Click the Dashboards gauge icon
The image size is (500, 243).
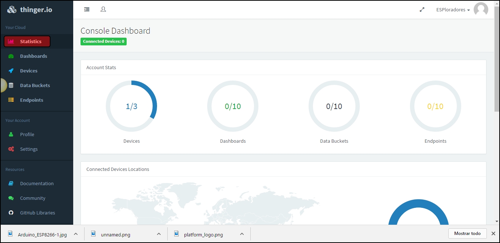click(x=11, y=56)
